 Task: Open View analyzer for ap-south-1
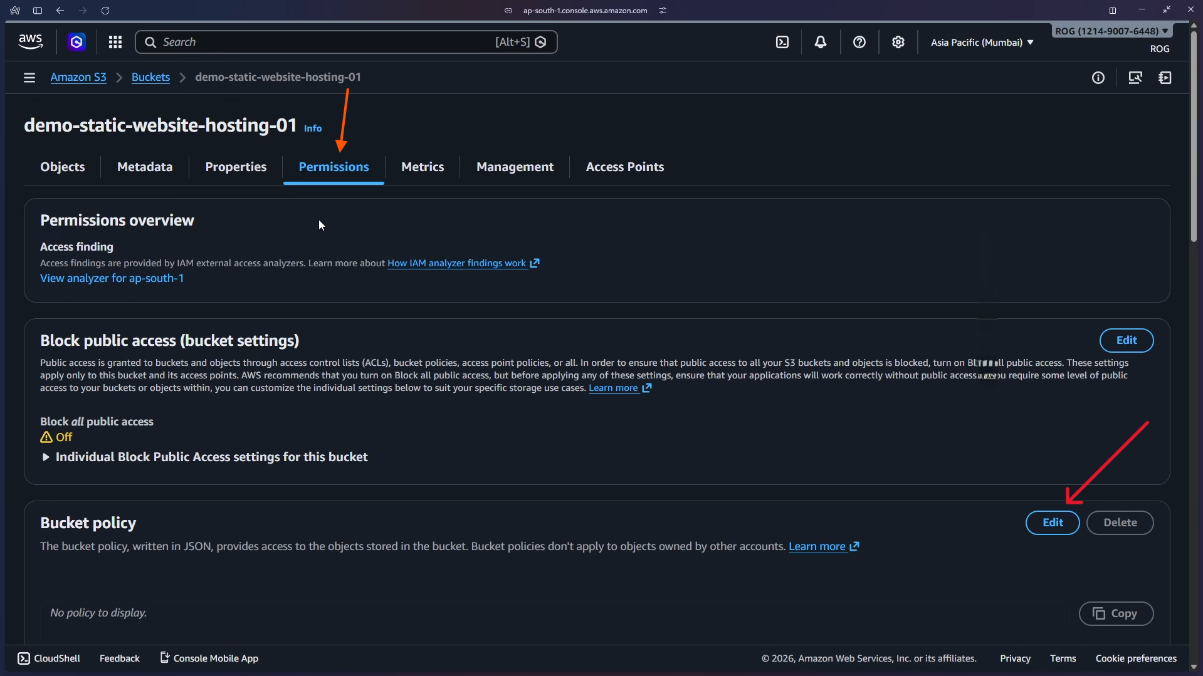112,278
